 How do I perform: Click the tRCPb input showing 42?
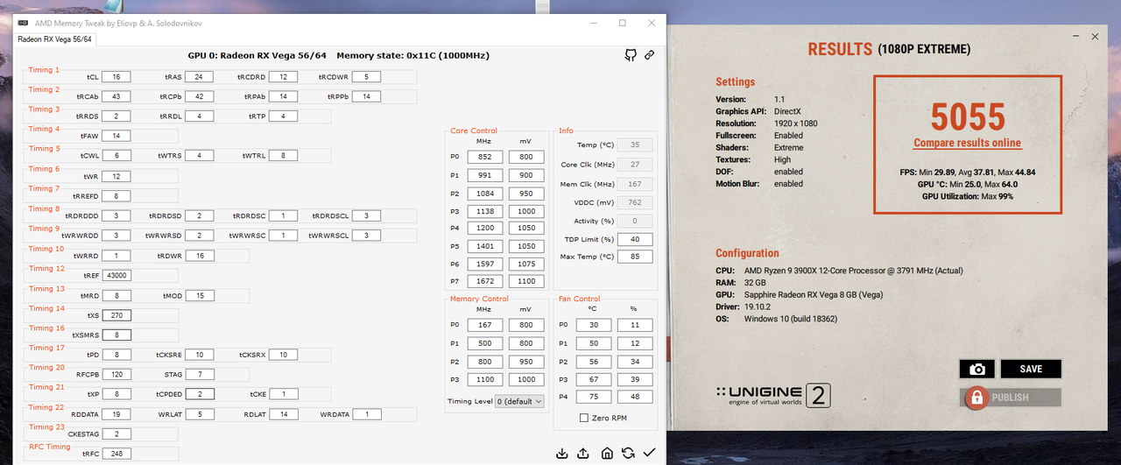[199, 96]
